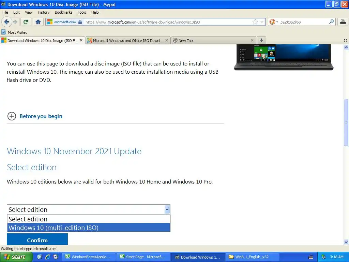Screen dimensions: 349x262
Task: Choose the Select edition placeholder option
Action: tap(89, 219)
